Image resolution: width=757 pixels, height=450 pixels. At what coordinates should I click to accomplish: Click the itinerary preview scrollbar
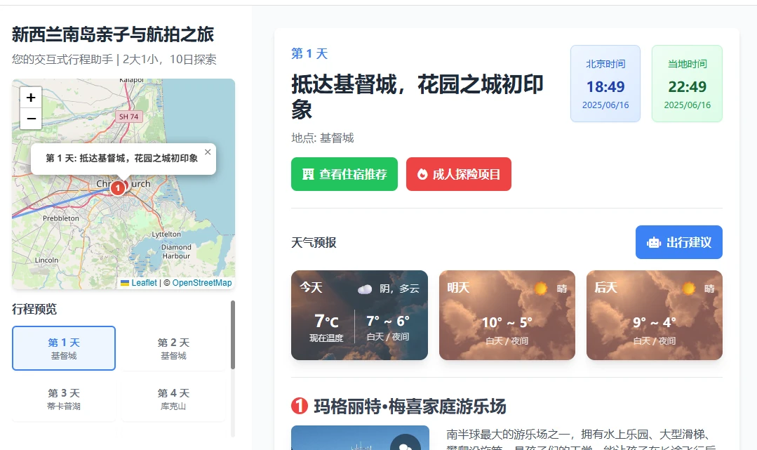[x=233, y=335]
